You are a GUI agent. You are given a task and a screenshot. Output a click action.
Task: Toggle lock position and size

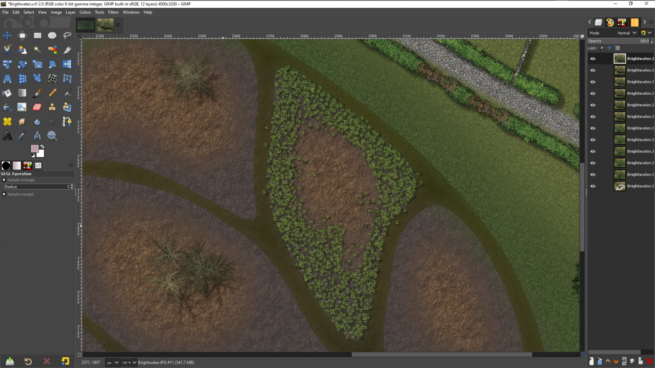610,48
